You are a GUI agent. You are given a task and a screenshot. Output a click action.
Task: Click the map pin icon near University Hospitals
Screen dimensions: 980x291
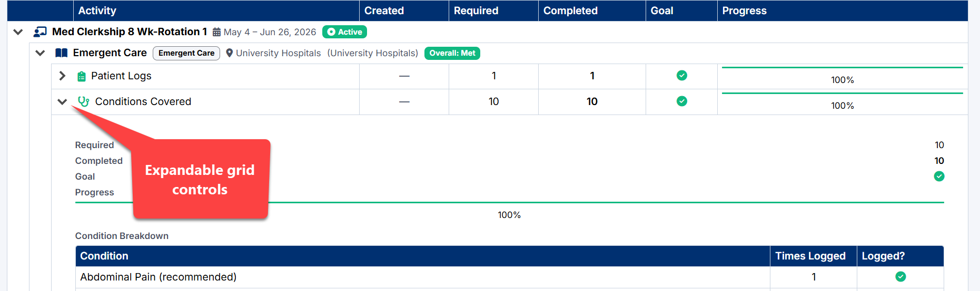click(x=230, y=53)
